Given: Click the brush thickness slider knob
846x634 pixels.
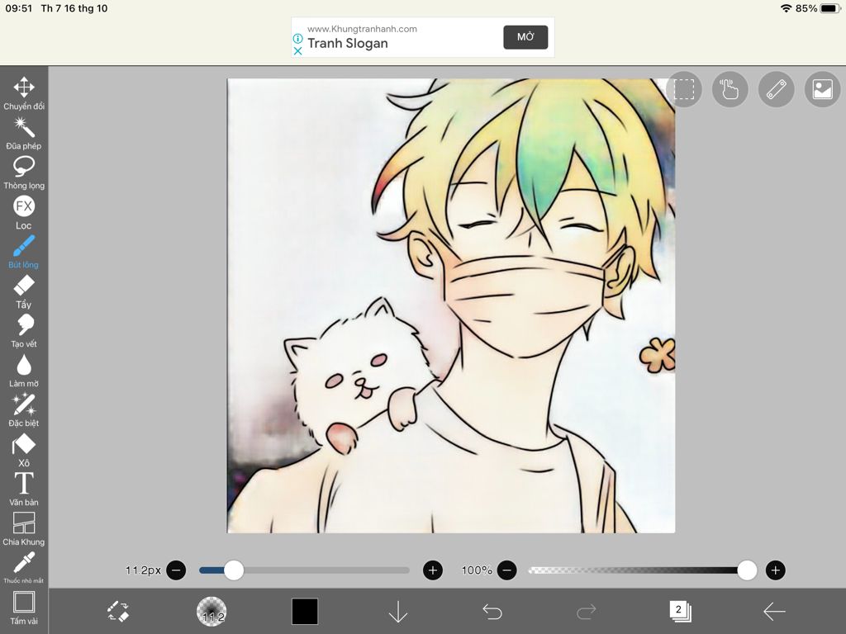Looking at the screenshot, I should (234, 570).
